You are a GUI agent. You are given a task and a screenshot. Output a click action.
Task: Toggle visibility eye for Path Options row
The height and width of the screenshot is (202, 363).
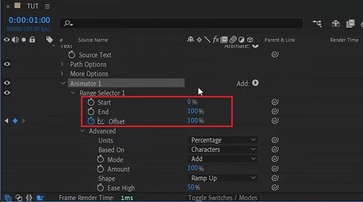pyautogui.click(x=7, y=64)
